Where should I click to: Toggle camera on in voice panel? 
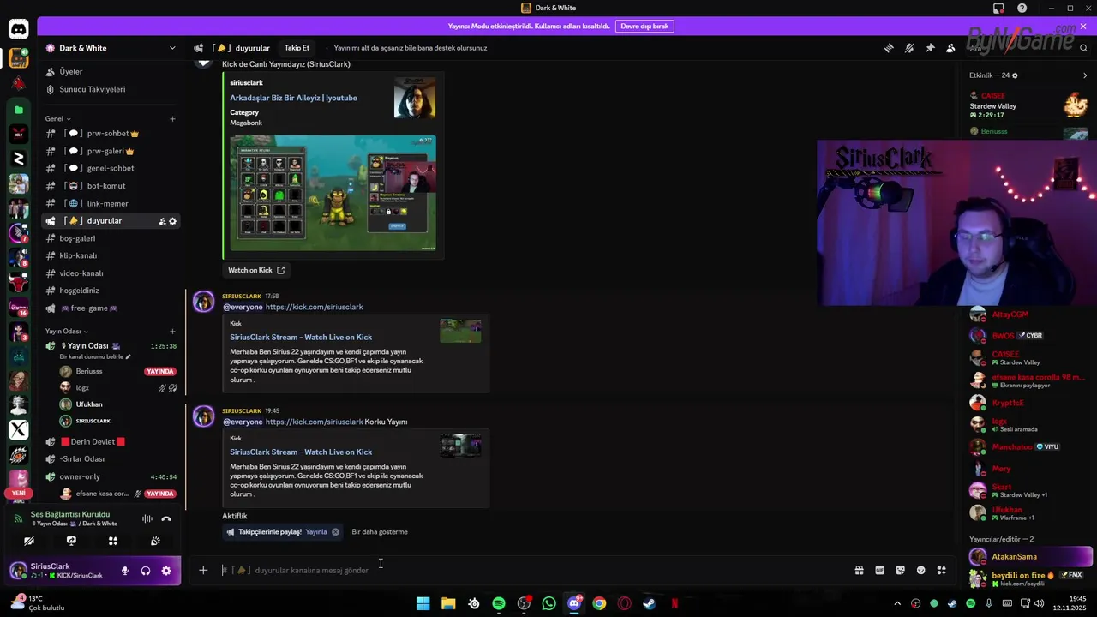29,541
